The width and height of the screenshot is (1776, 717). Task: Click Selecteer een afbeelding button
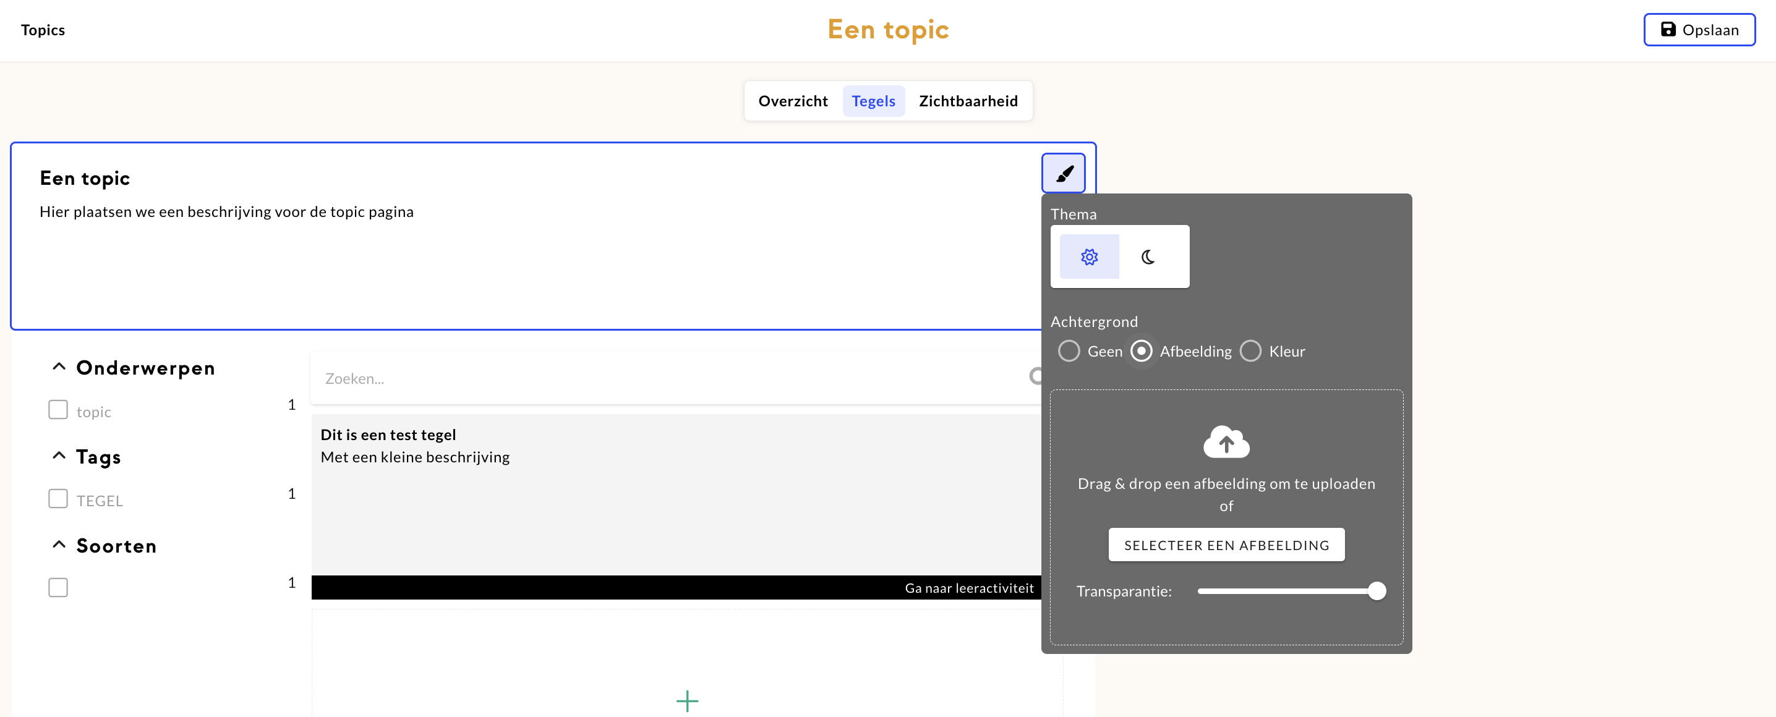[x=1226, y=545]
